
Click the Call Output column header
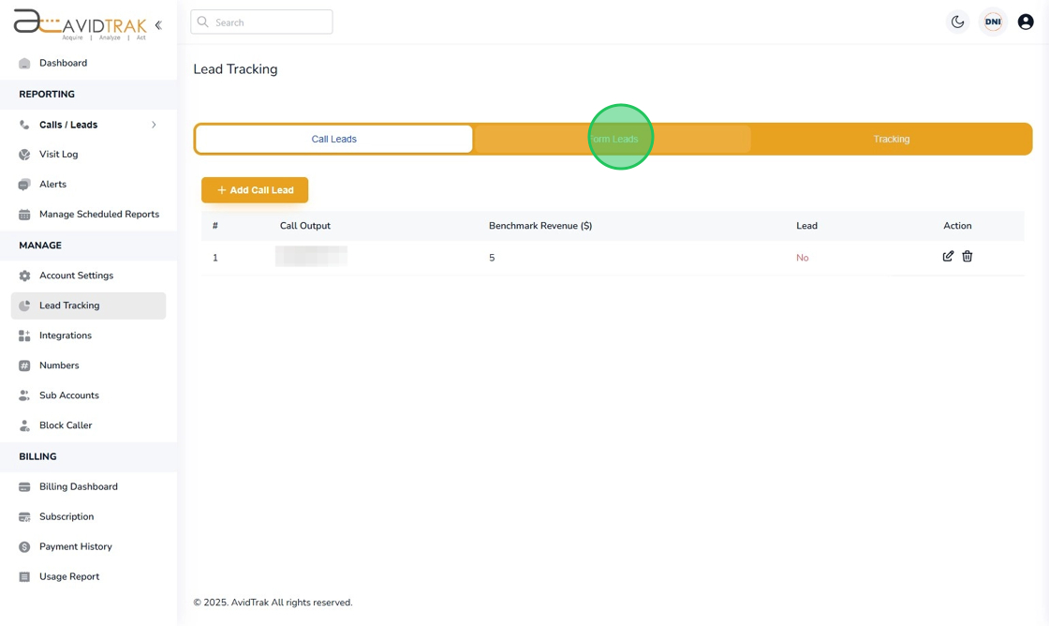[305, 226]
